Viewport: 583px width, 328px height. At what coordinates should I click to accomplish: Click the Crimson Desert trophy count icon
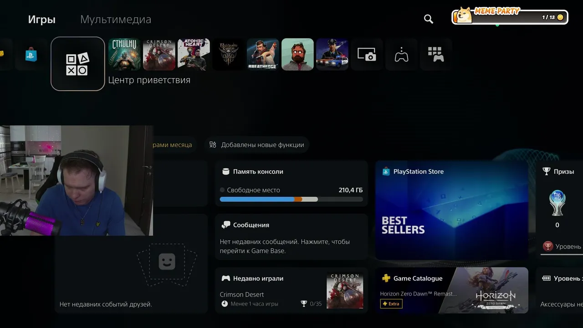304,304
